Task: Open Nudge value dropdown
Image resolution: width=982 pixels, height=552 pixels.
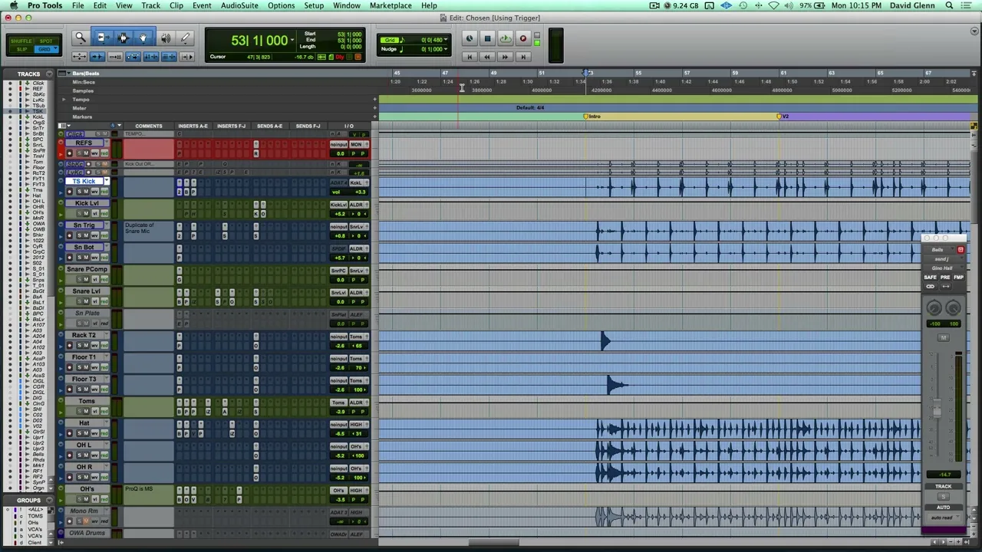Action: (x=446, y=49)
